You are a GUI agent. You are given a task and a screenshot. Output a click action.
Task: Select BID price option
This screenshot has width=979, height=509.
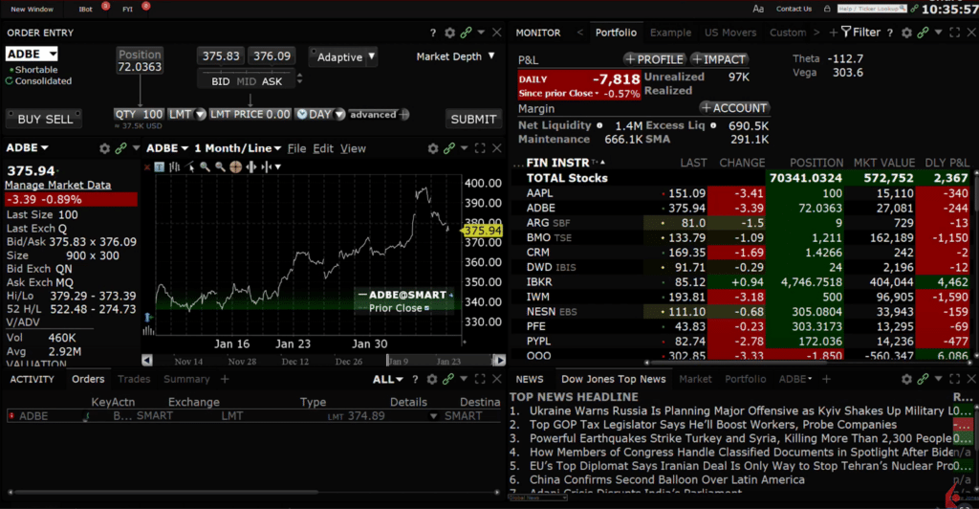[x=221, y=81]
